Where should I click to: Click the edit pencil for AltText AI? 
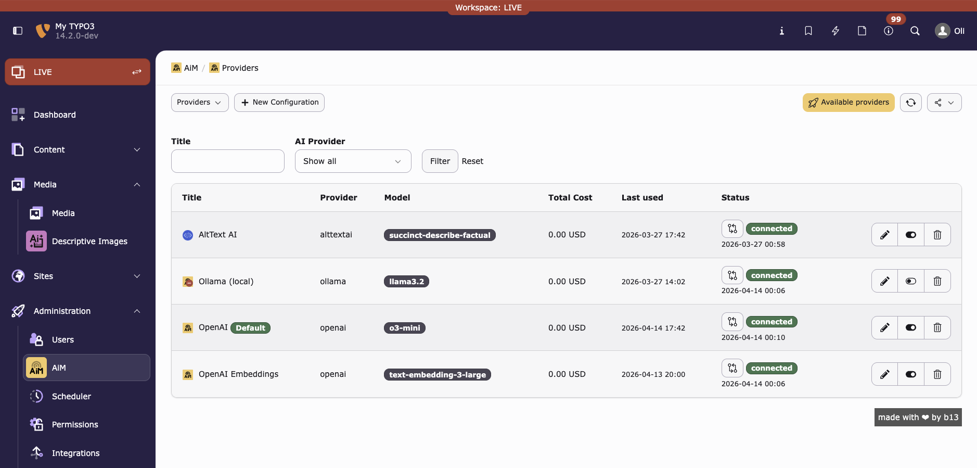[884, 235]
